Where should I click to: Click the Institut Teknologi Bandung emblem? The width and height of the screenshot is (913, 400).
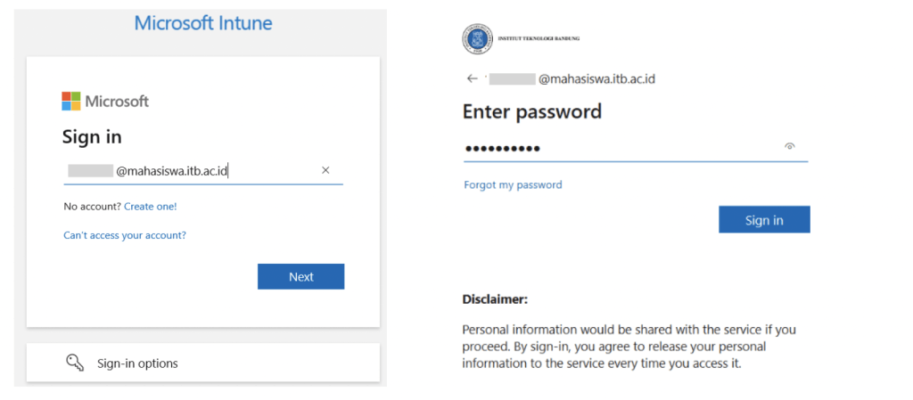pos(478,39)
